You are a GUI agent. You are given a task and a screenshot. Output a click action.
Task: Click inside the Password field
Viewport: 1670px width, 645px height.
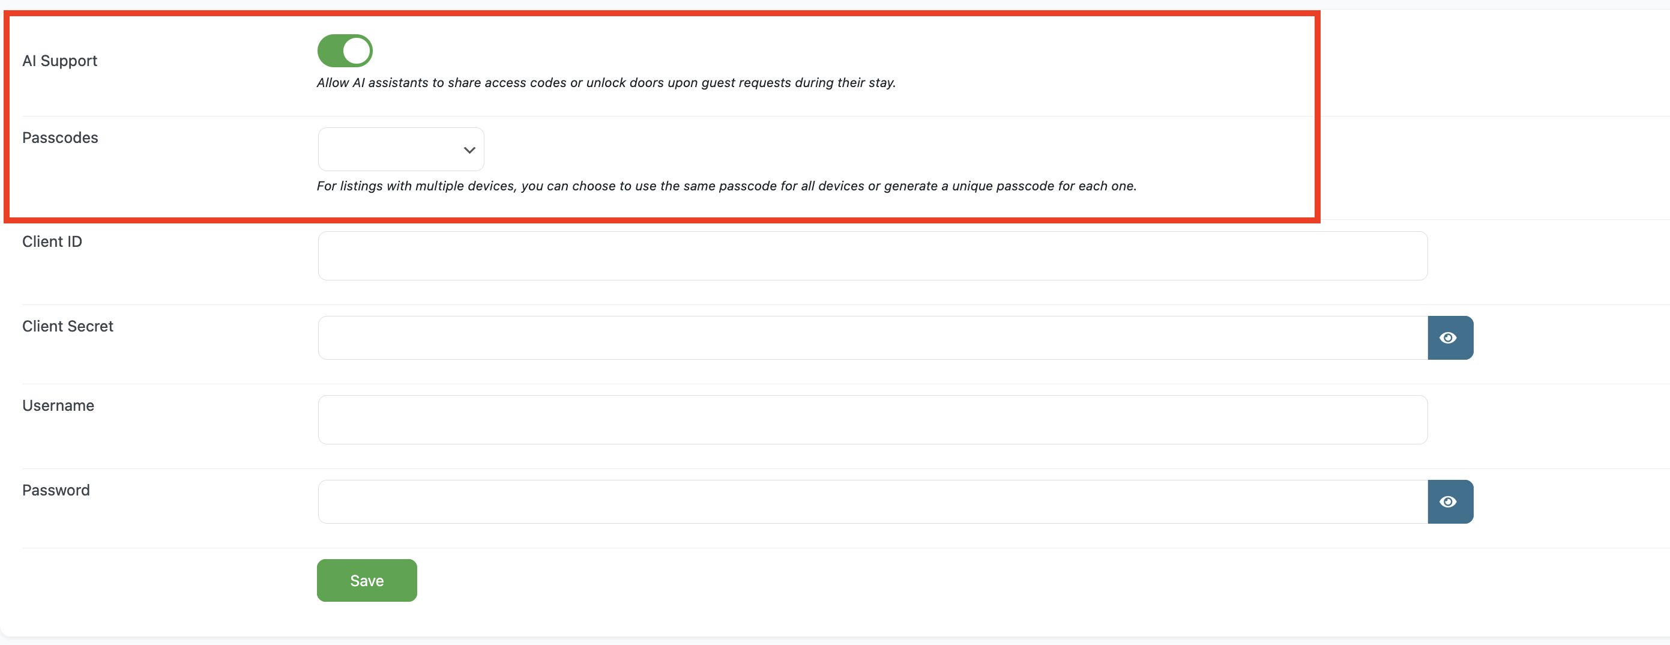point(872,501)
